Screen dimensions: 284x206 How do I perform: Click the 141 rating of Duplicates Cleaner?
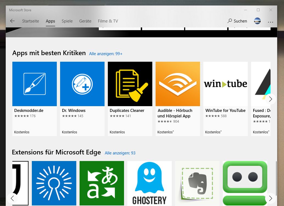coord(120,116)
